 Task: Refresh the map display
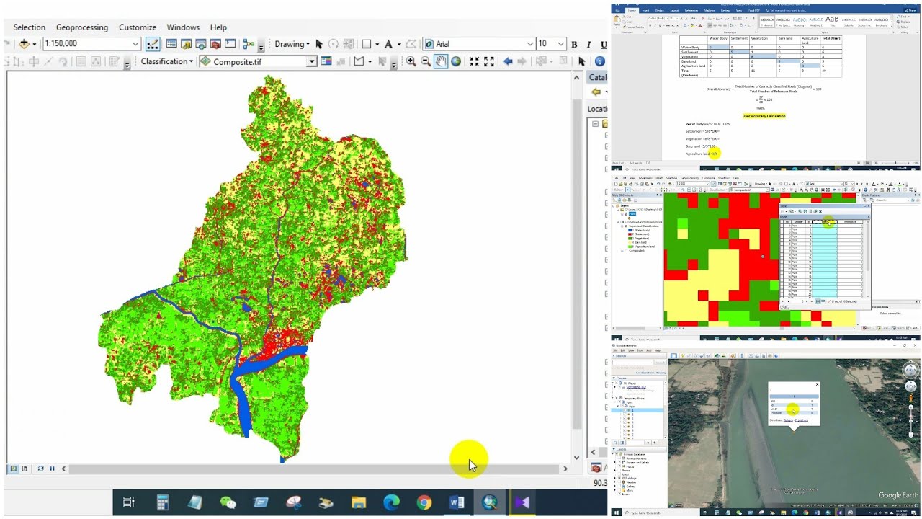(40, 469)
